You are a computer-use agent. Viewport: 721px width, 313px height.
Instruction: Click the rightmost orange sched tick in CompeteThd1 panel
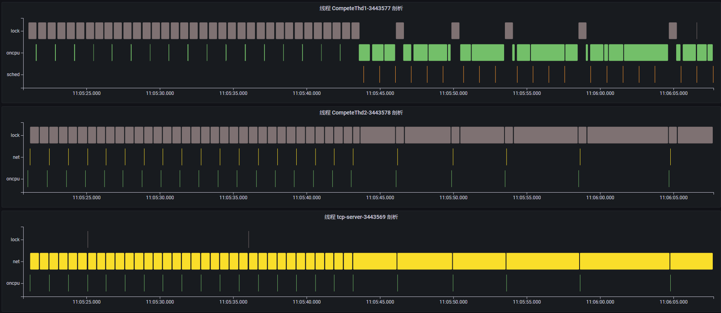click(x=713, y=75)
